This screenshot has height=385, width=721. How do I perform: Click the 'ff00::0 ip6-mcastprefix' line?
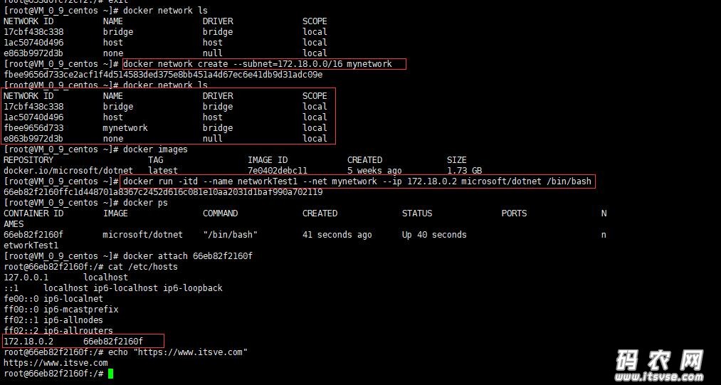[x=61, y=309]
